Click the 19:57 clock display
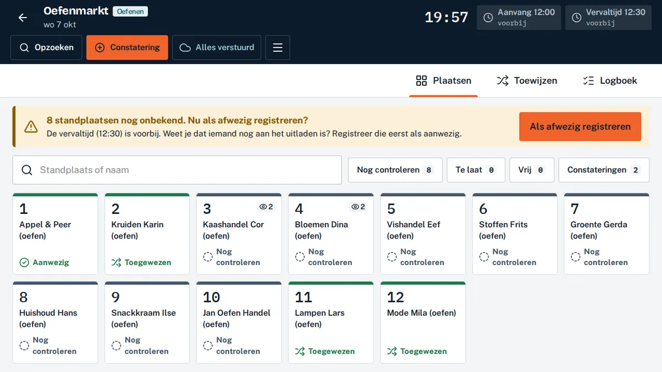The height and width of the screenshot is (372, 662). pos(446,18)
